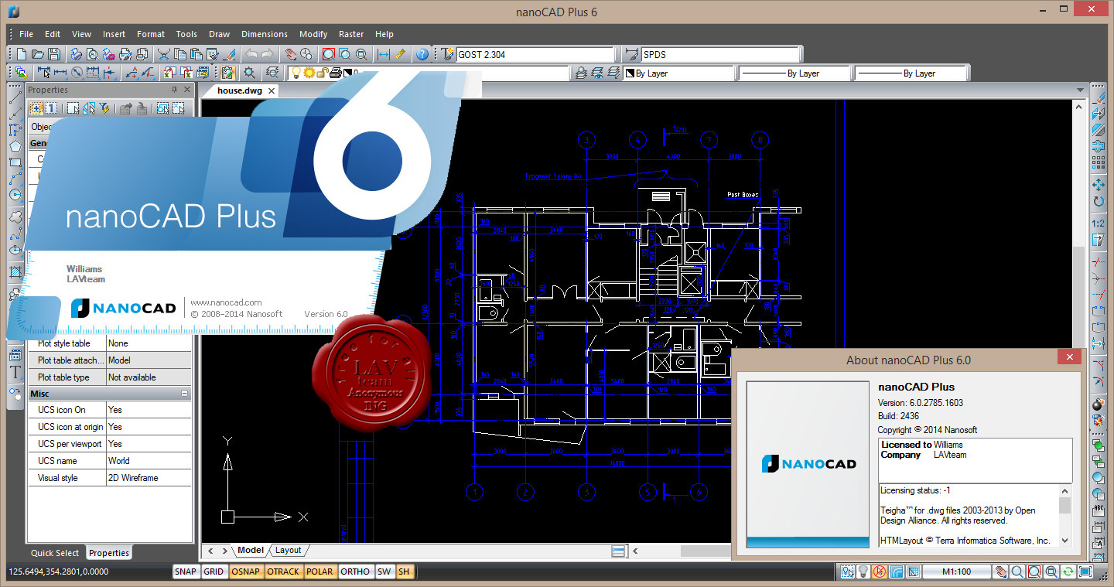Viewport: 1114px width, 587px height.
Task: Disable OSNAP in the status bar
Action: [x=246, y=572]
